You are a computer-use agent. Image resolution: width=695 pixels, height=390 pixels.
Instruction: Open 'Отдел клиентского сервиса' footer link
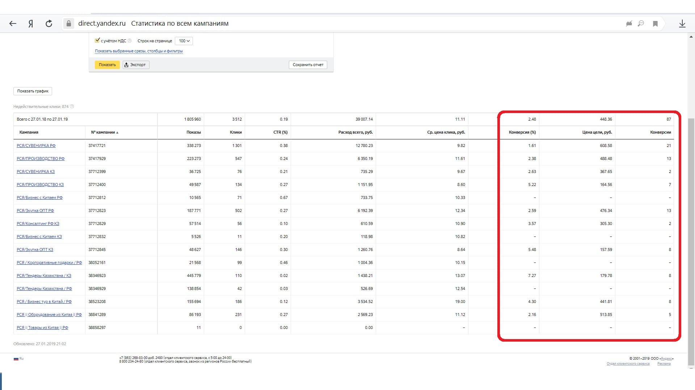click(628, 364)
